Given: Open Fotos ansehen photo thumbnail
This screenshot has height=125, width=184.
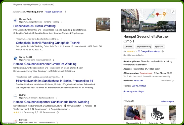Looking at the screenshot, I should click(x=130, y=20).
